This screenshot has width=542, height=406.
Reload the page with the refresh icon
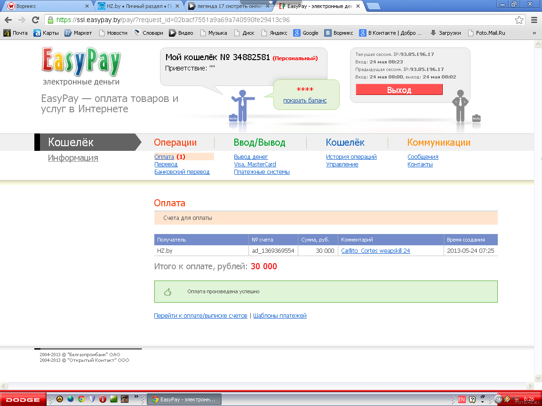[35, 20]
